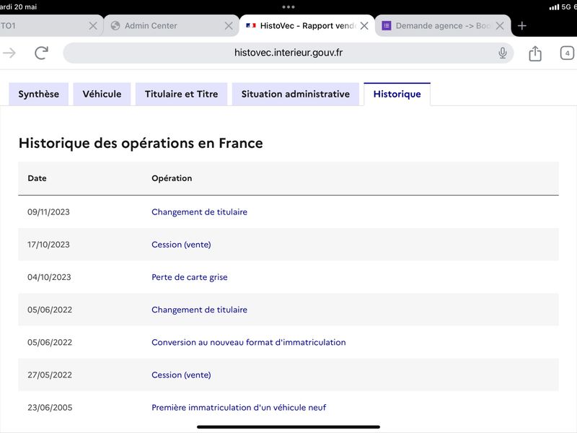The height and width of the screenshot is (433, 577).
Task: Select the HistoVec - Rapport browser tab
Action: pos(307,26)
